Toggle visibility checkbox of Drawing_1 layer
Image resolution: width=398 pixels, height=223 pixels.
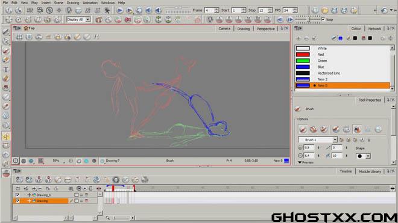tap(17, 195)
